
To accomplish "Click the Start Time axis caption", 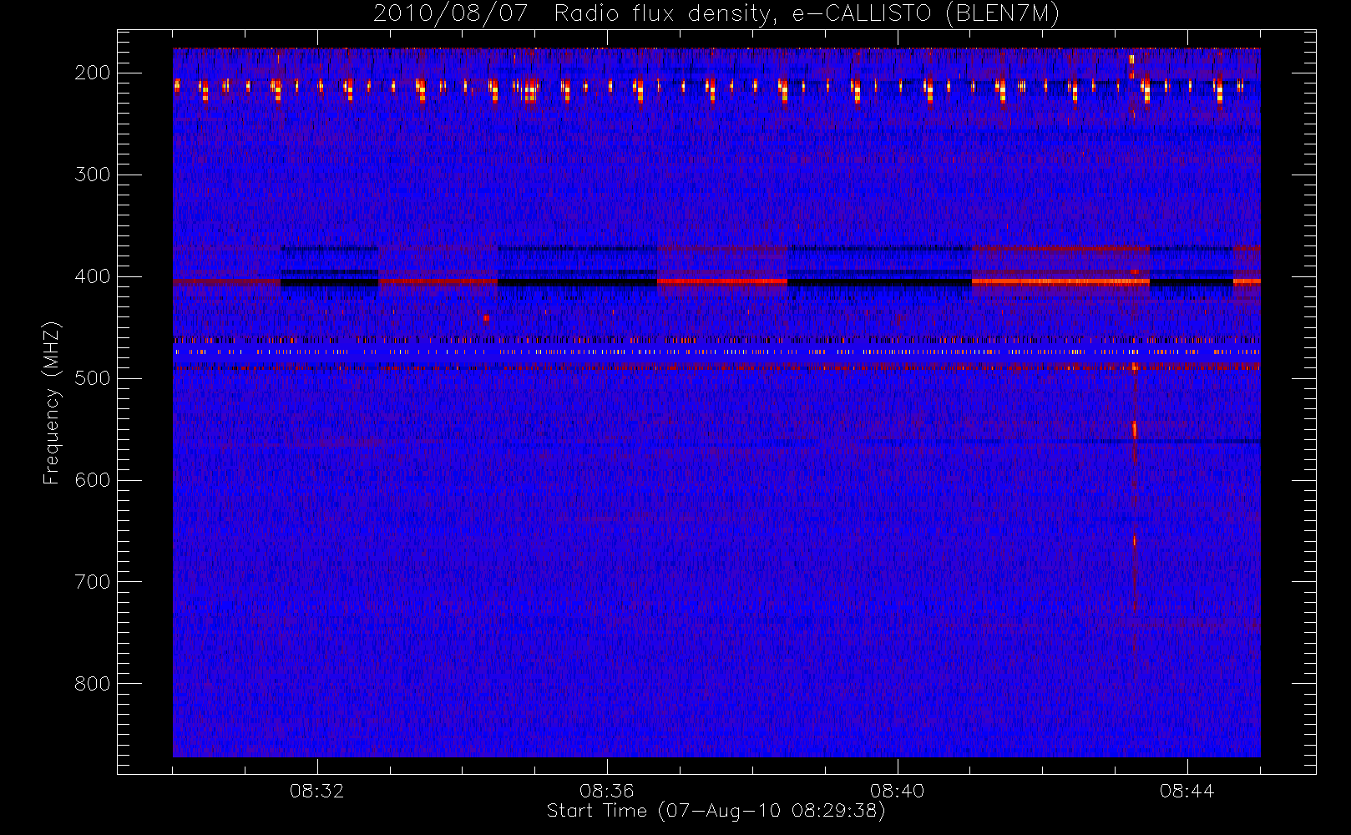I will pos(716,811).
